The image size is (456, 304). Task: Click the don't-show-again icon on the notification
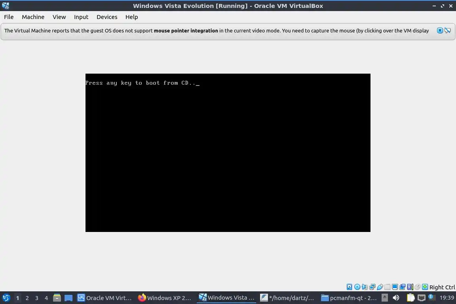tap(448, 30)
